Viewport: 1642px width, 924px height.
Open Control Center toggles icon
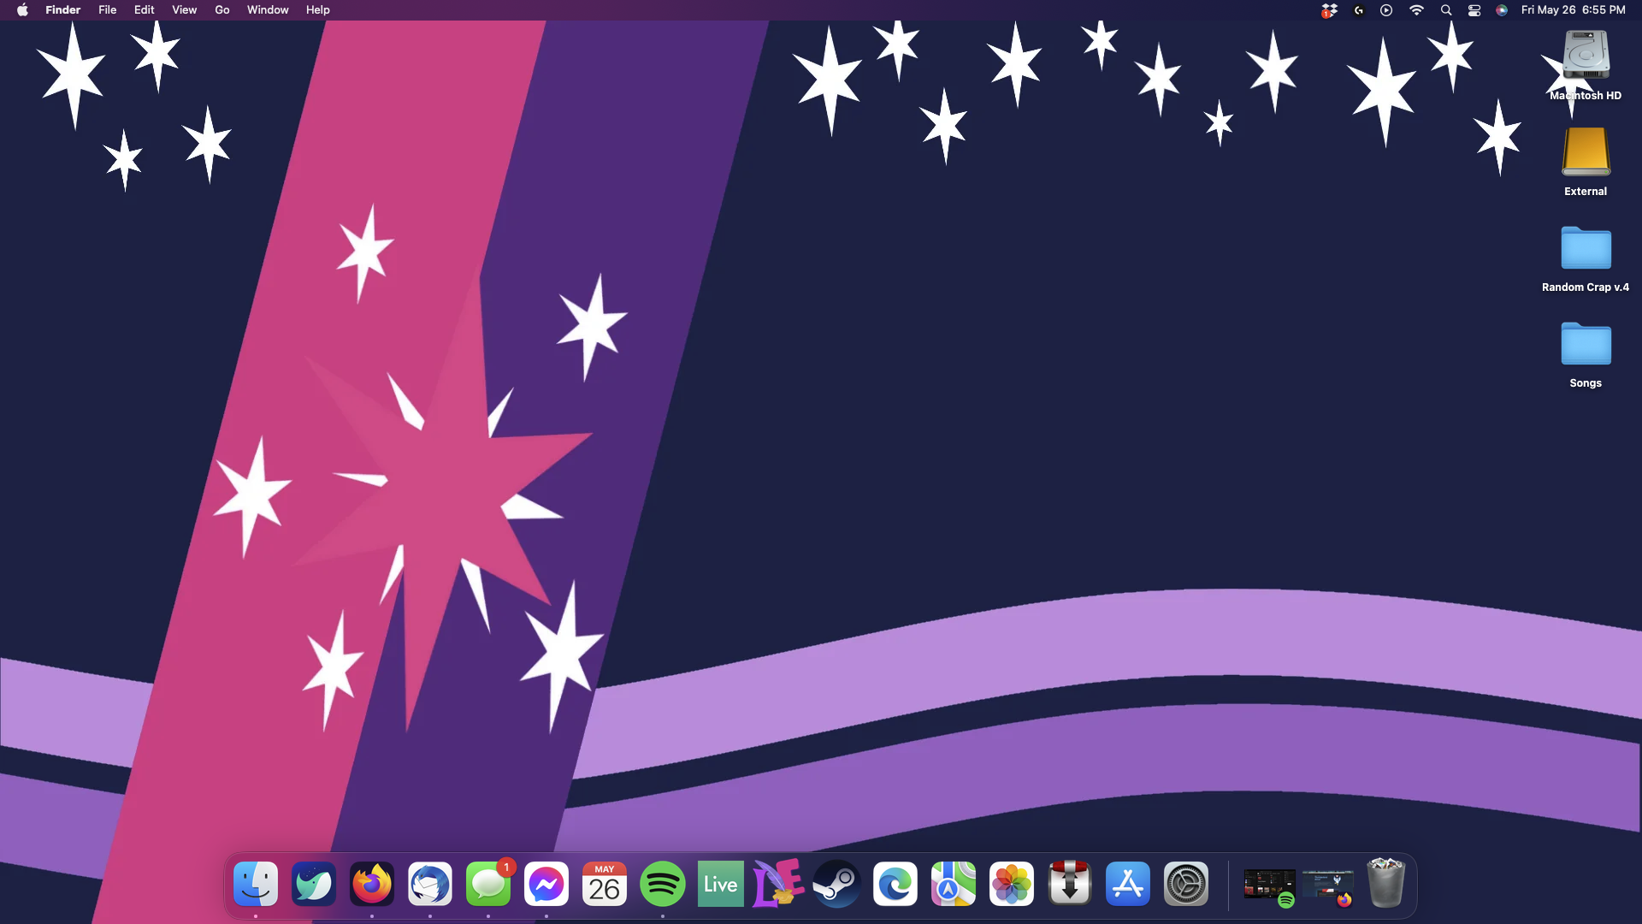[x=1474, y=10]
